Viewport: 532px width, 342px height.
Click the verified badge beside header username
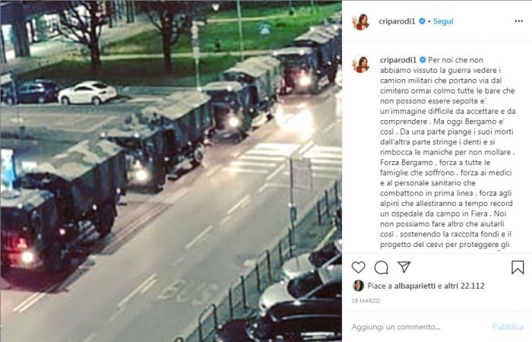[x=422, y=21]
